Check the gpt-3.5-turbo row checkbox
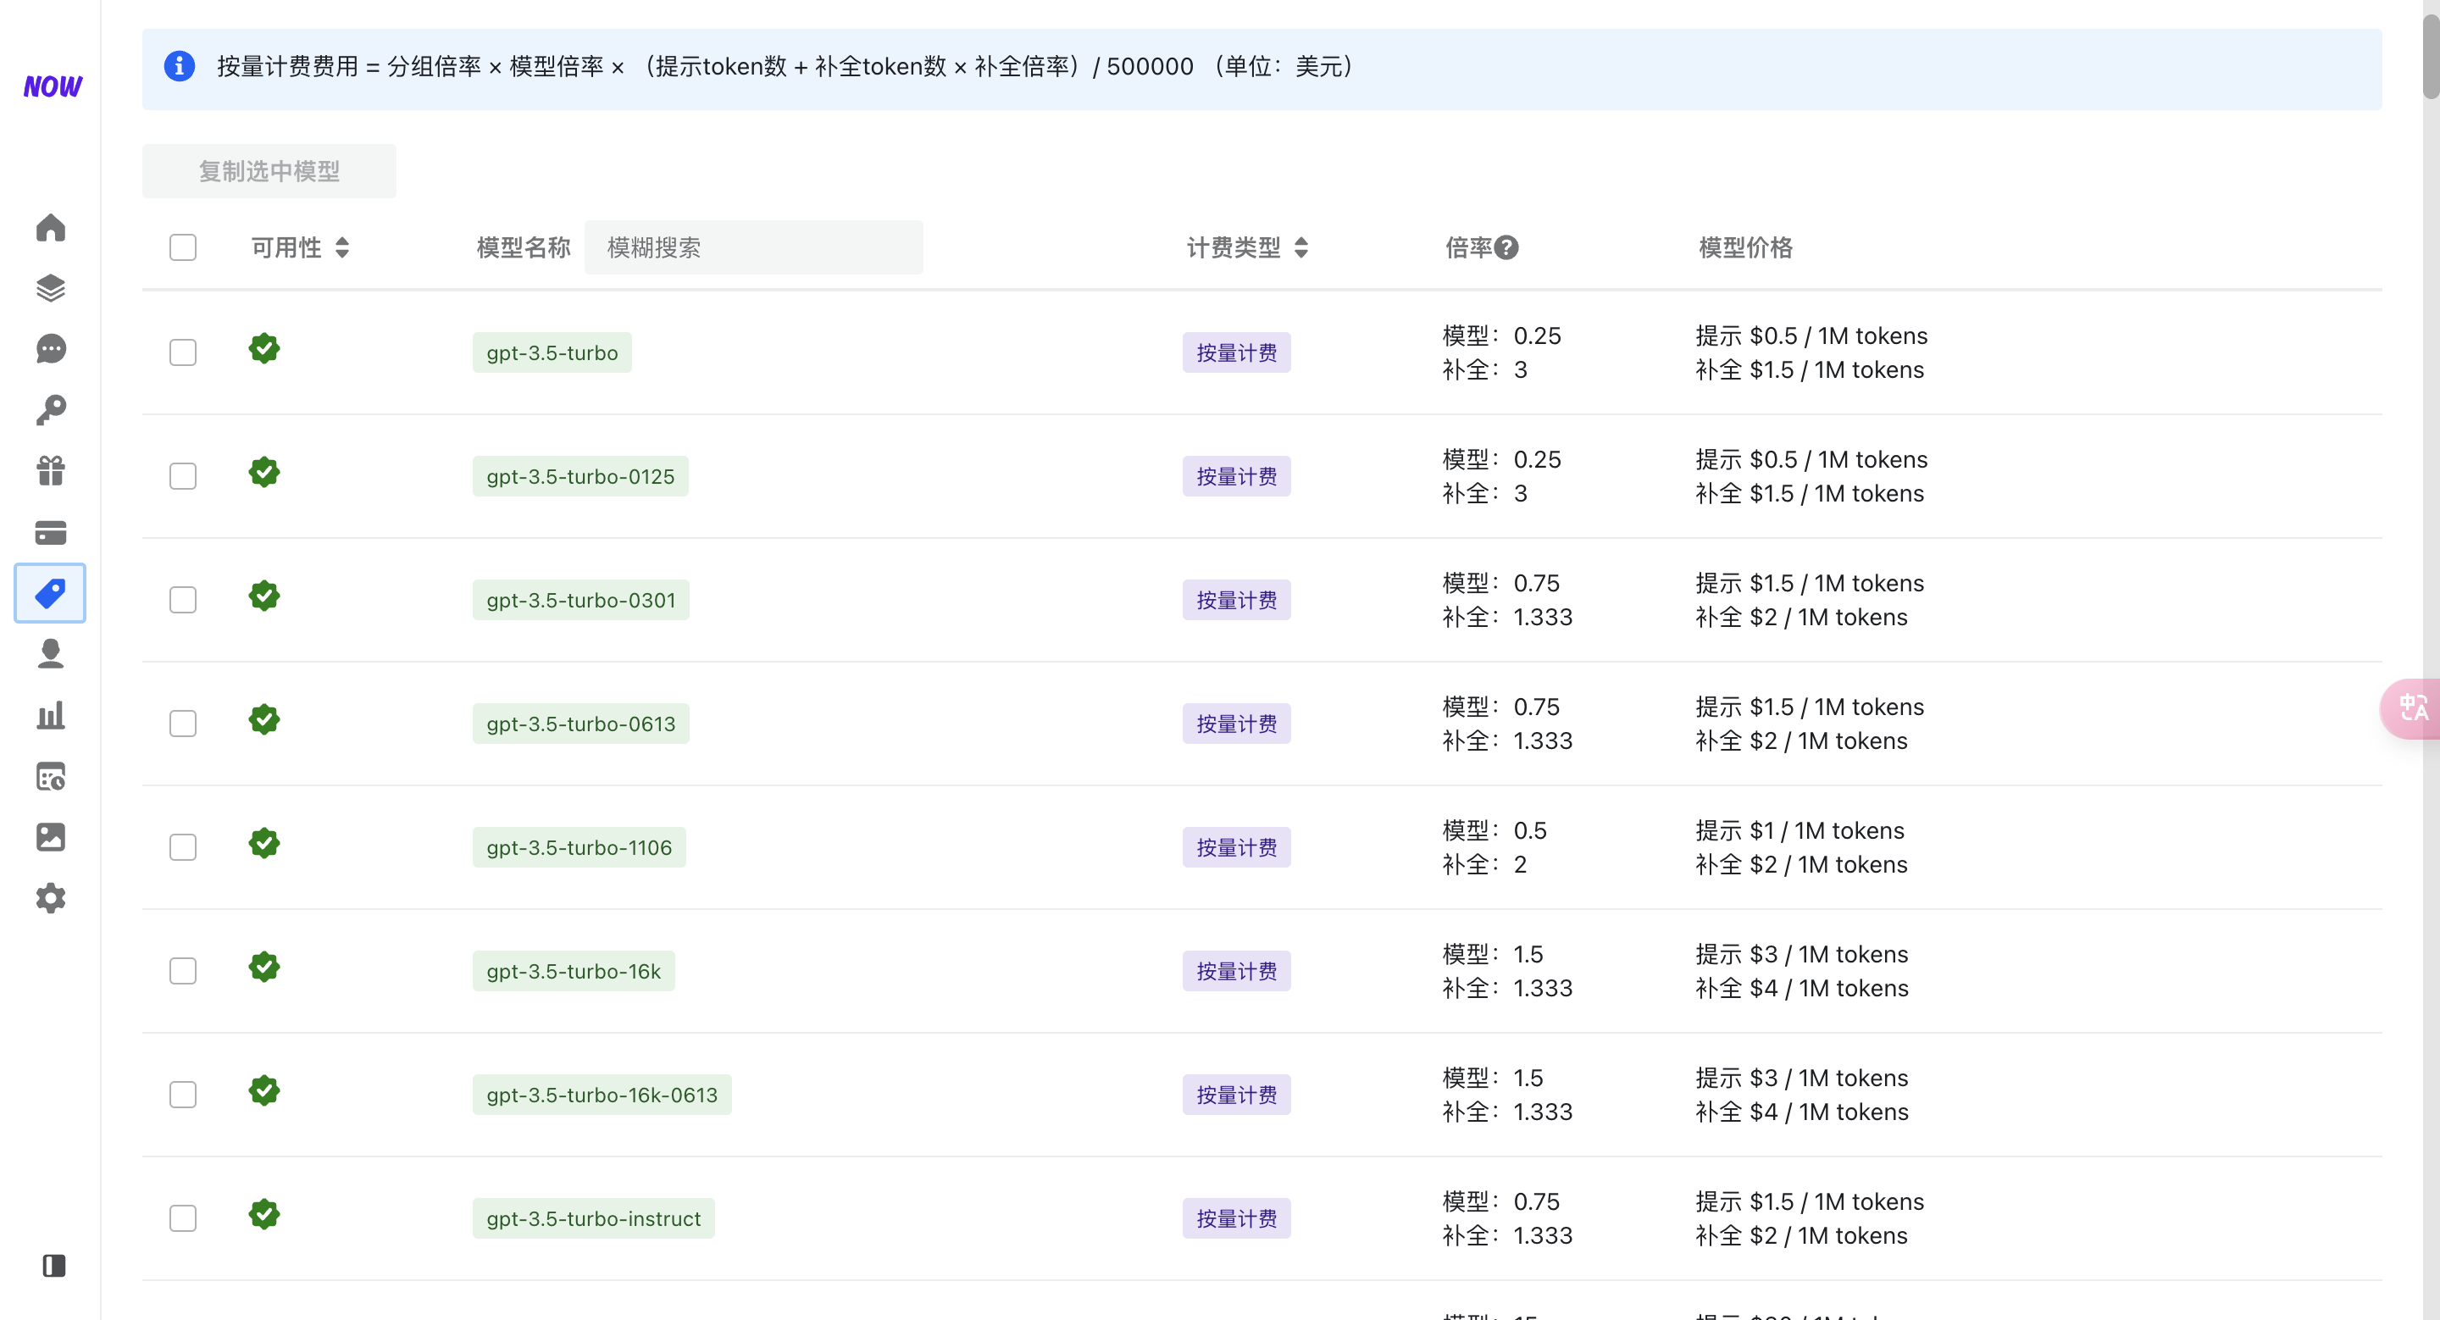 (183, 352)
